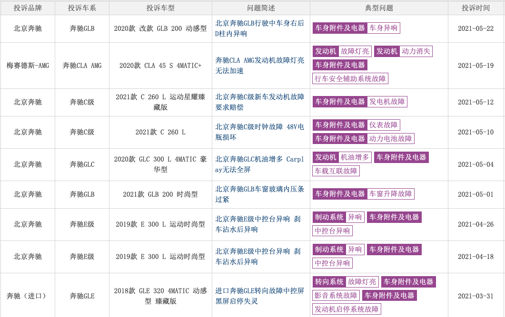This screenshot has width=505, height=317.
Task: Click 中控台异响 tag in 2021-04-18 row
Action: coord(332,263)
